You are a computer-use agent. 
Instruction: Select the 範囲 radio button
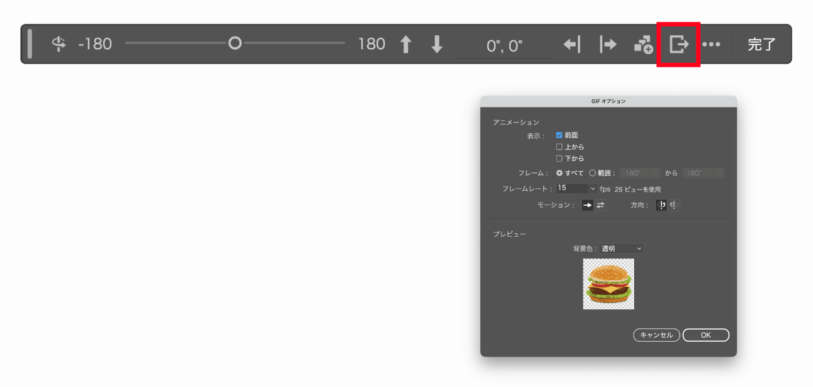[592, 173]
